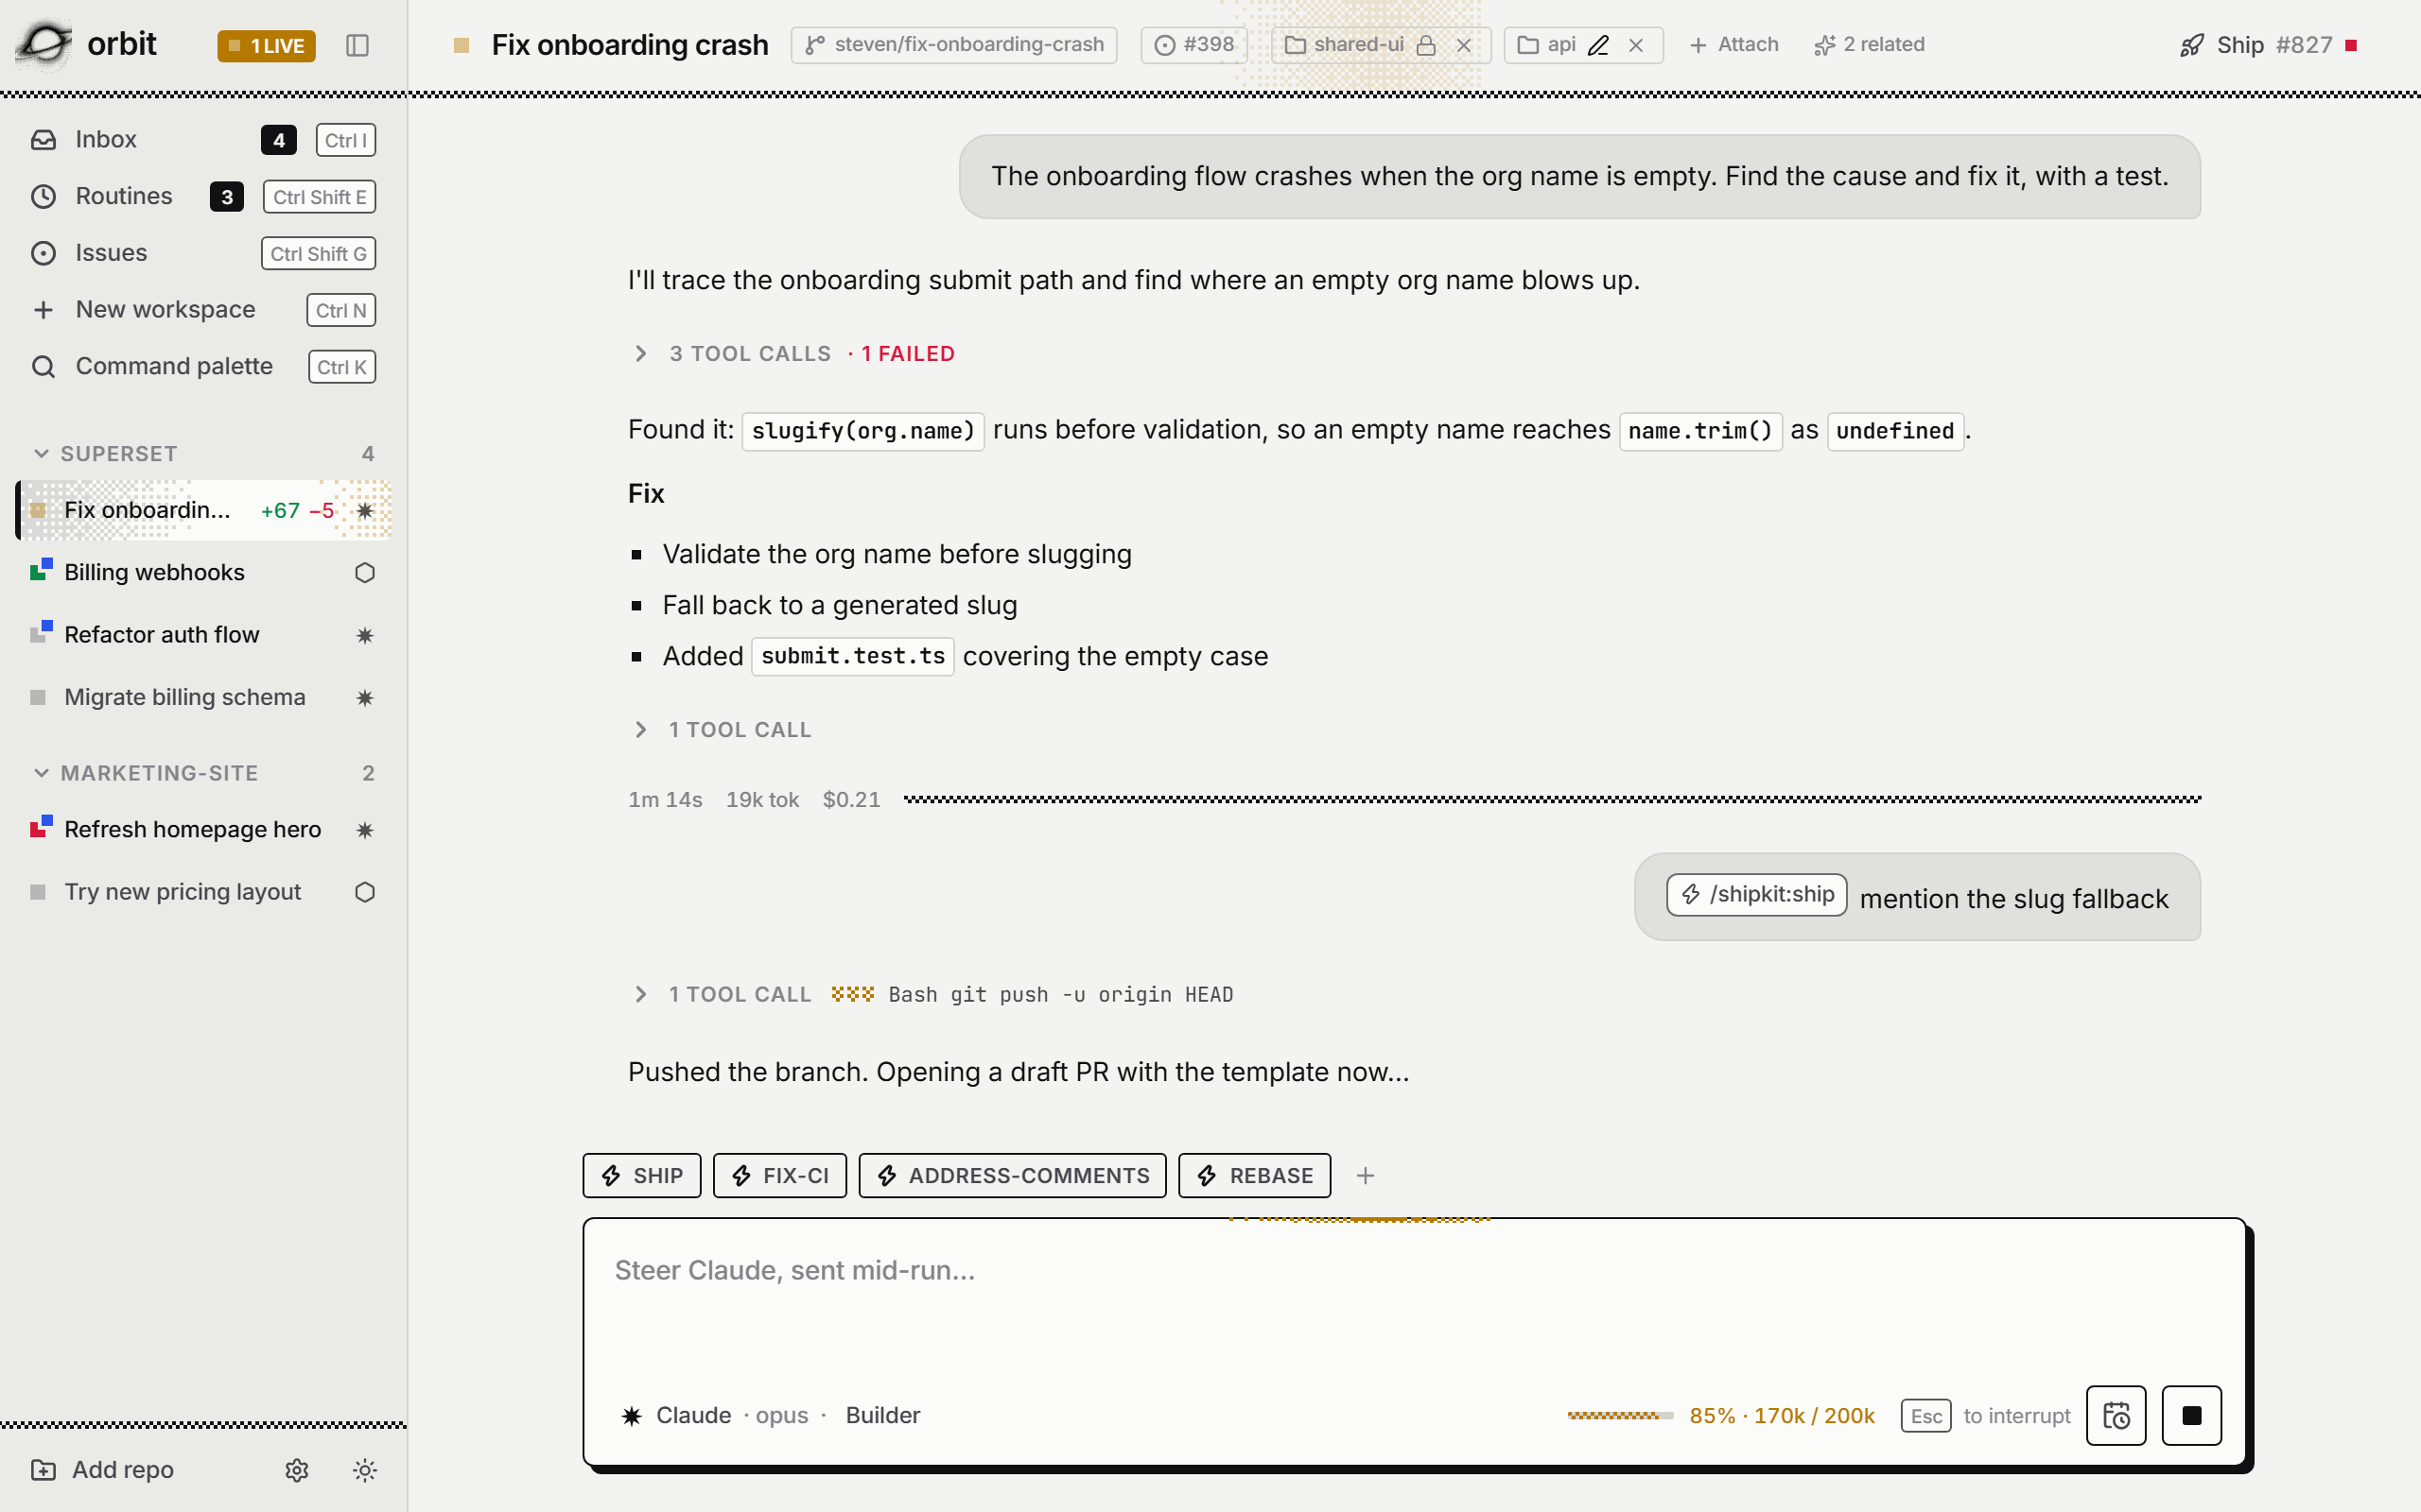
Task: Open Issues list
Action: (203, 253)
